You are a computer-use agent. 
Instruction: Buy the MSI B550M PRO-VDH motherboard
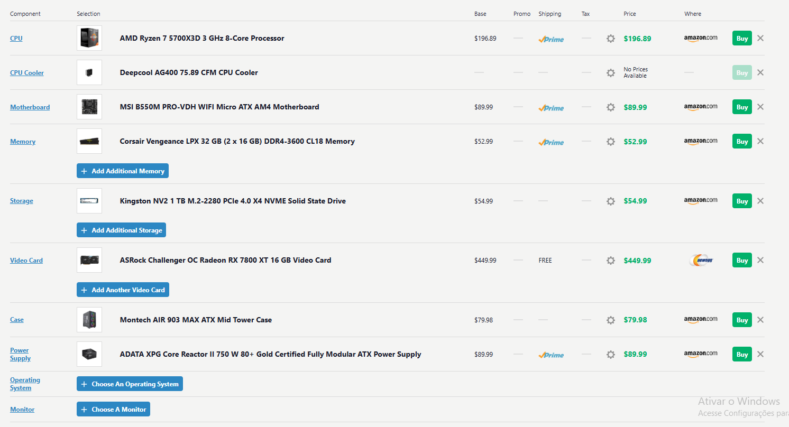click(742, 107)
